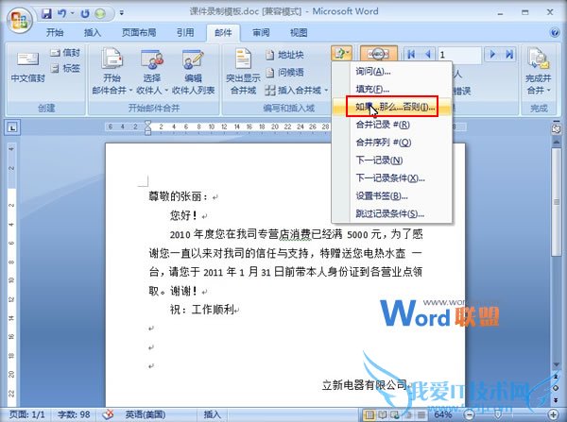
Task: Click 编辑收件人列表 button
Action: [x=194, y=72]
